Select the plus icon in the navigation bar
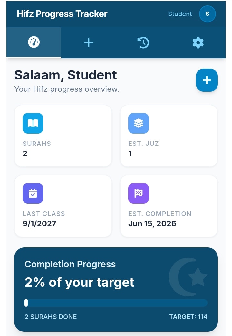Image resolution: width=232 pixels, height=336 pixels. click(x=88, y=42)
